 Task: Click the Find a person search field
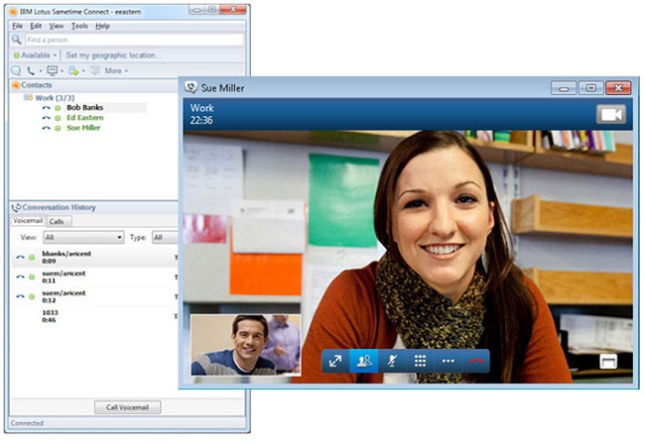[x=135, y=40]
